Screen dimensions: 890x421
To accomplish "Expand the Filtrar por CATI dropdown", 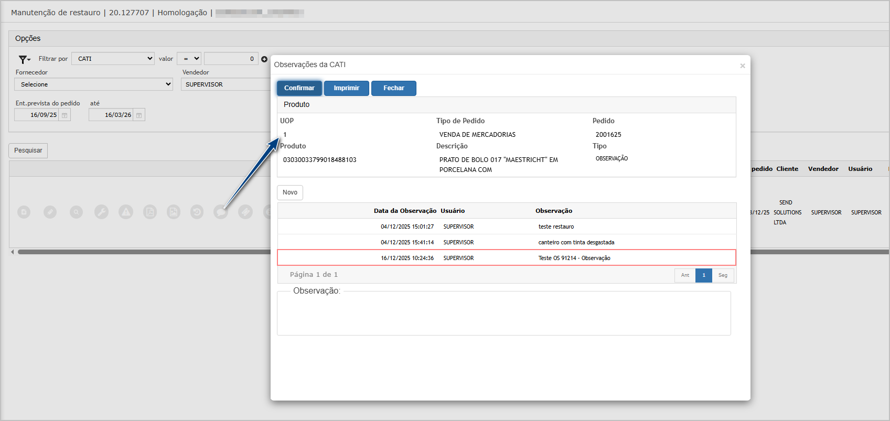I will pos(113,59).
